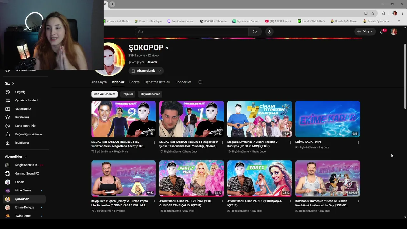
Task: Click ŞOKOPOP channel avatar image
Action: pyautogui.click(x=110, y=59)
